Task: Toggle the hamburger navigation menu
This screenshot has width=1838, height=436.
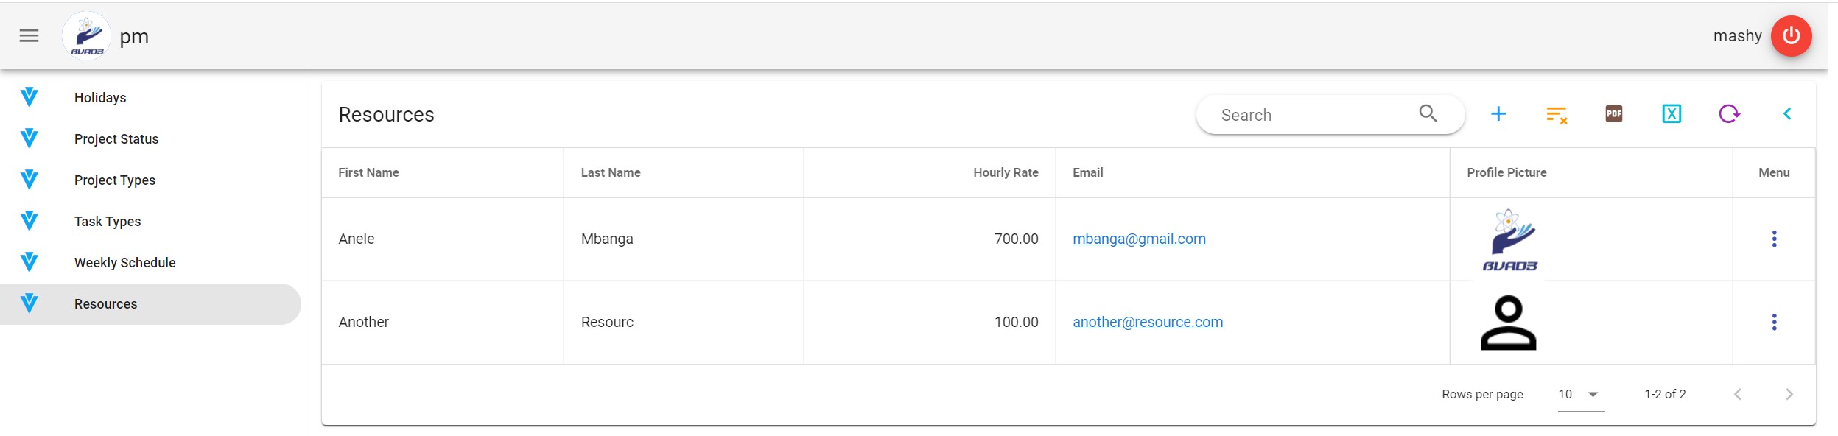Action: [x=29, y=36]
